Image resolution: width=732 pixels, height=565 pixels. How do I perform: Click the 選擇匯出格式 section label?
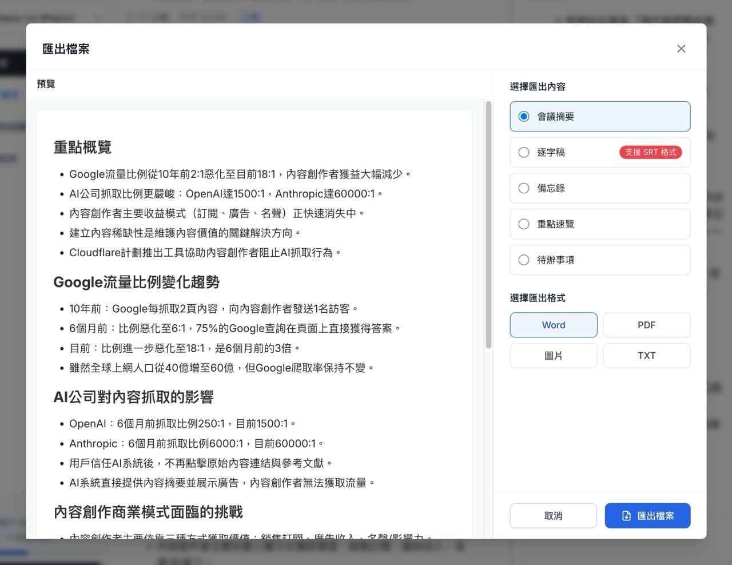[x=538, y=298]
